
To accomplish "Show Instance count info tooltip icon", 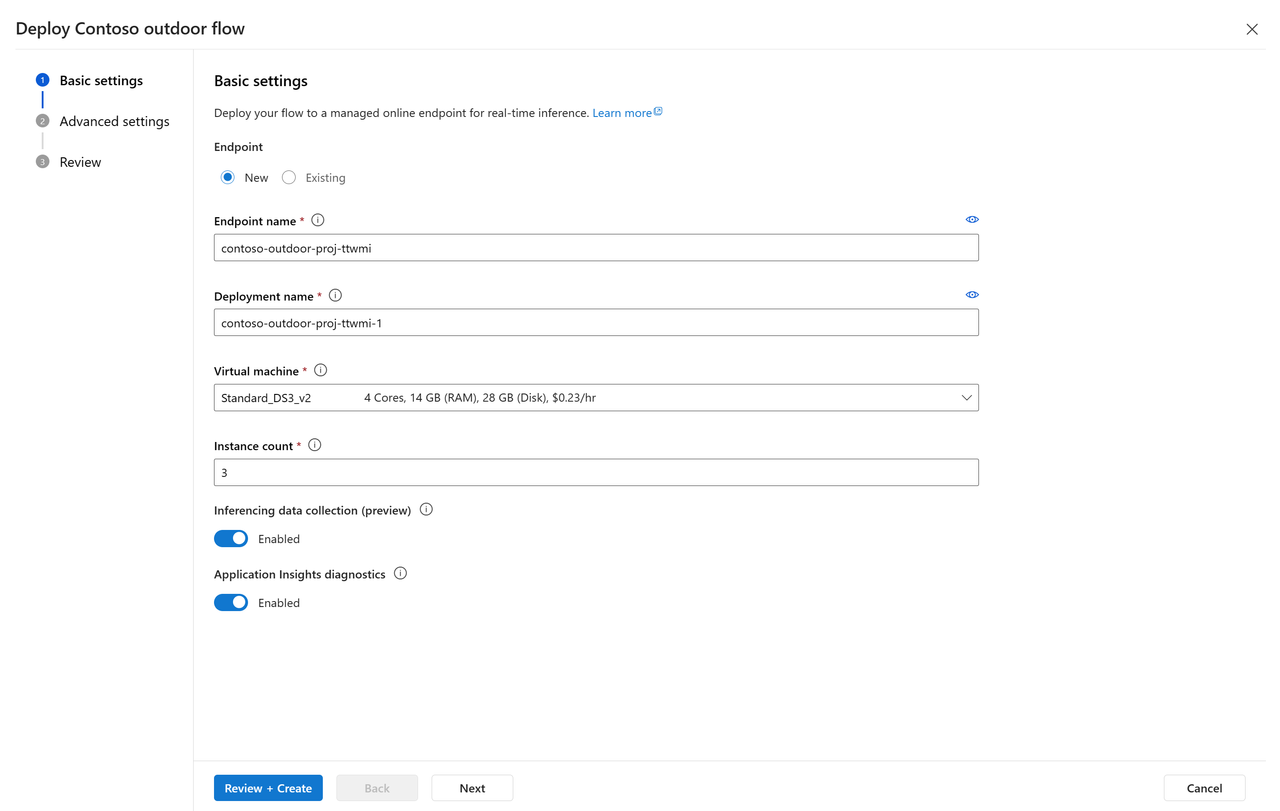I will 315,445.
